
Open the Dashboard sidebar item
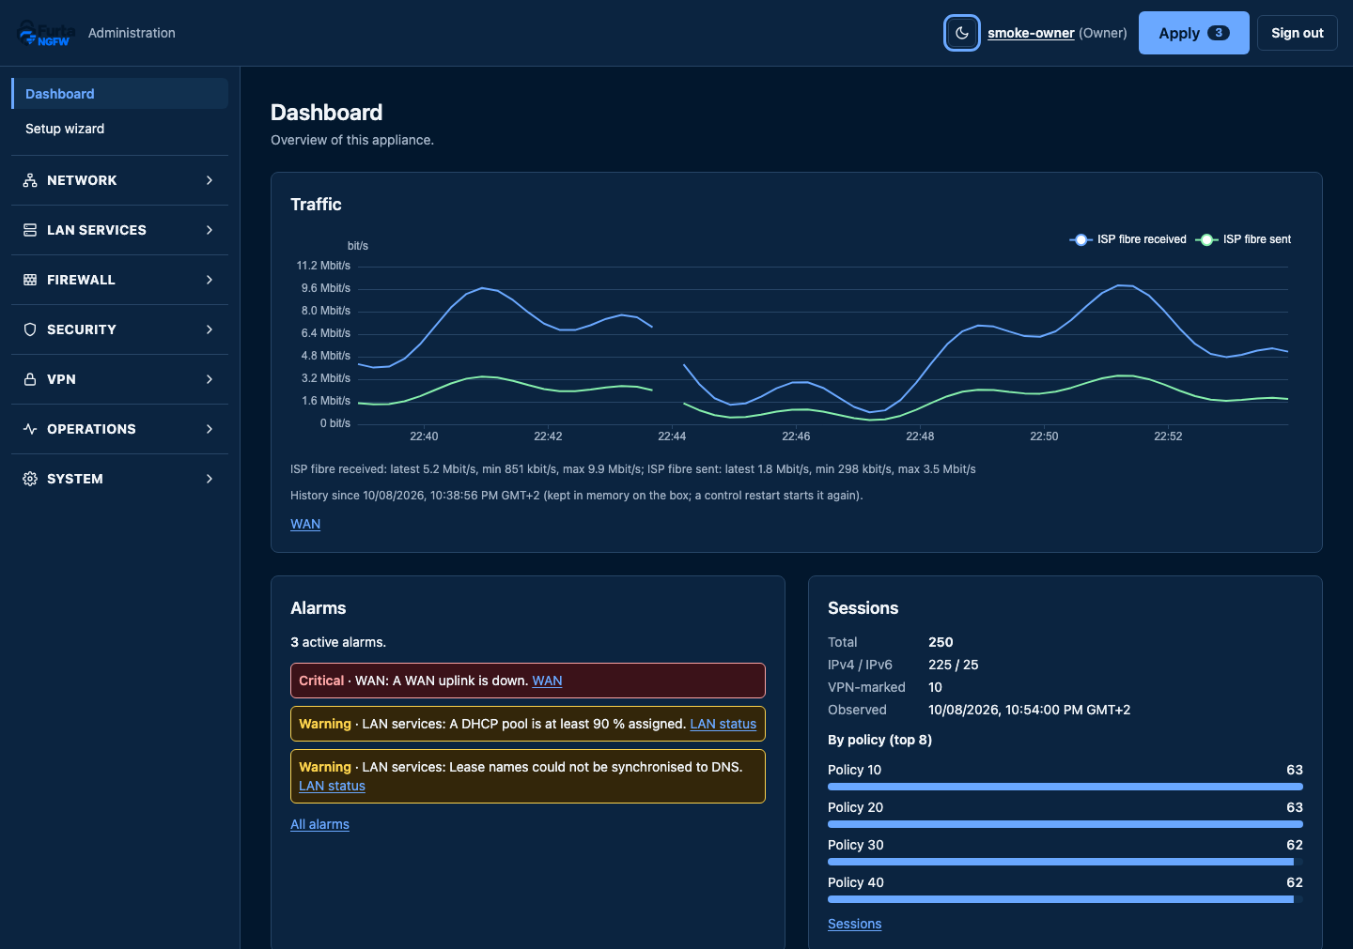click(x=119, y=94)
